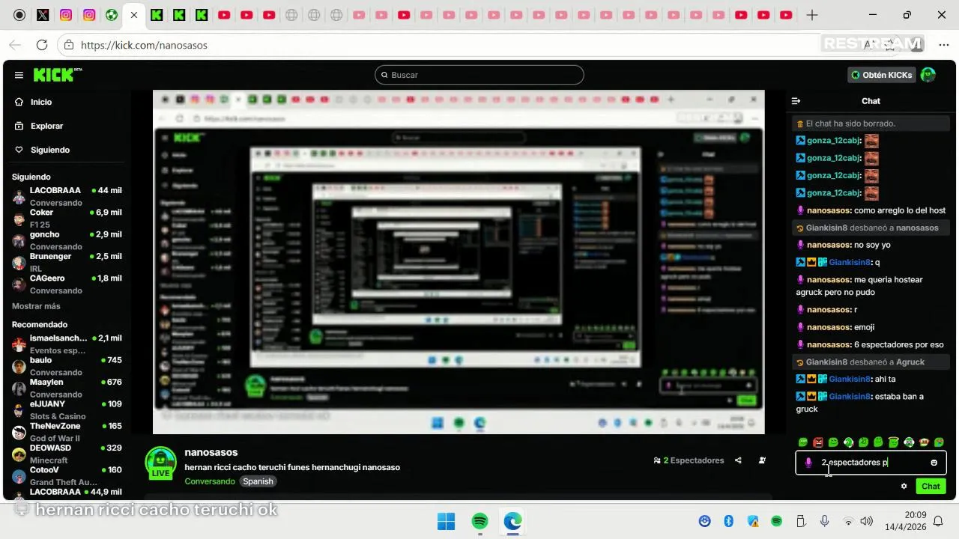959x539 pixels.
Task: Open Spotify from the taskbar
Action: [480, 521]
